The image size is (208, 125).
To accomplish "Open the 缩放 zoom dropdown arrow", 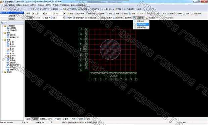I will point(113,9).
